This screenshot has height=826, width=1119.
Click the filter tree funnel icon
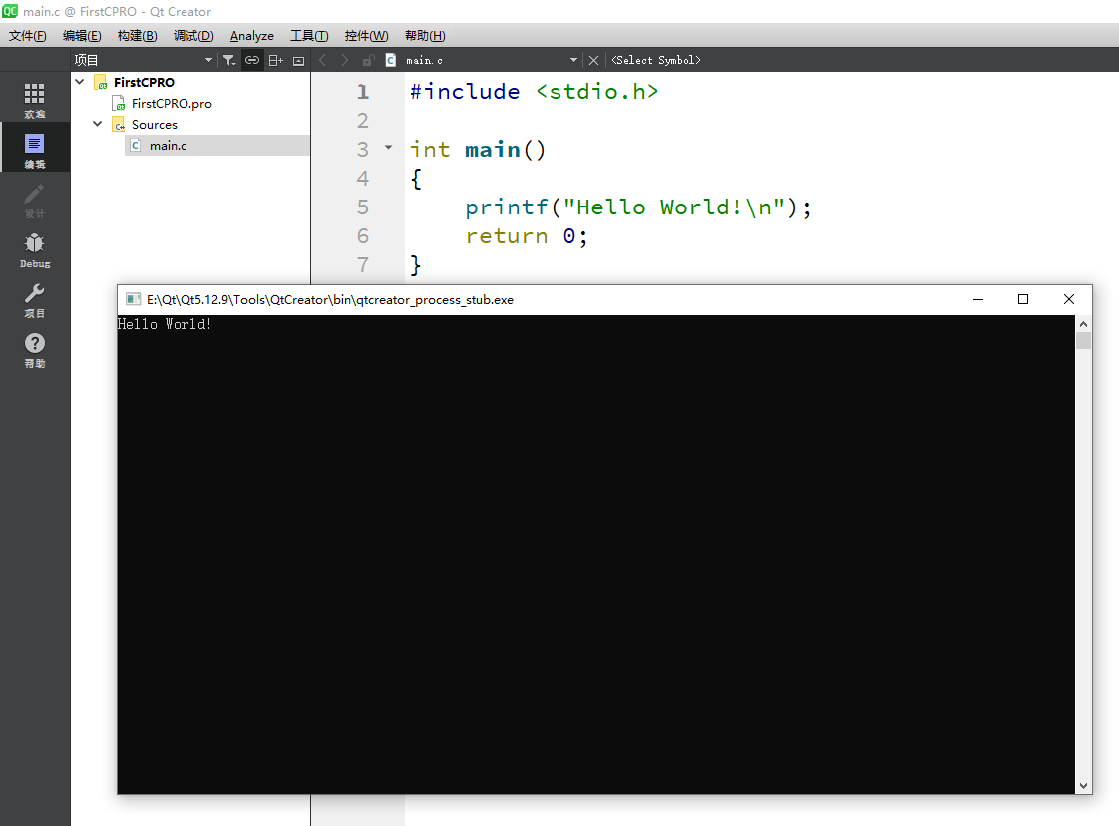click(x=229, y=60)
